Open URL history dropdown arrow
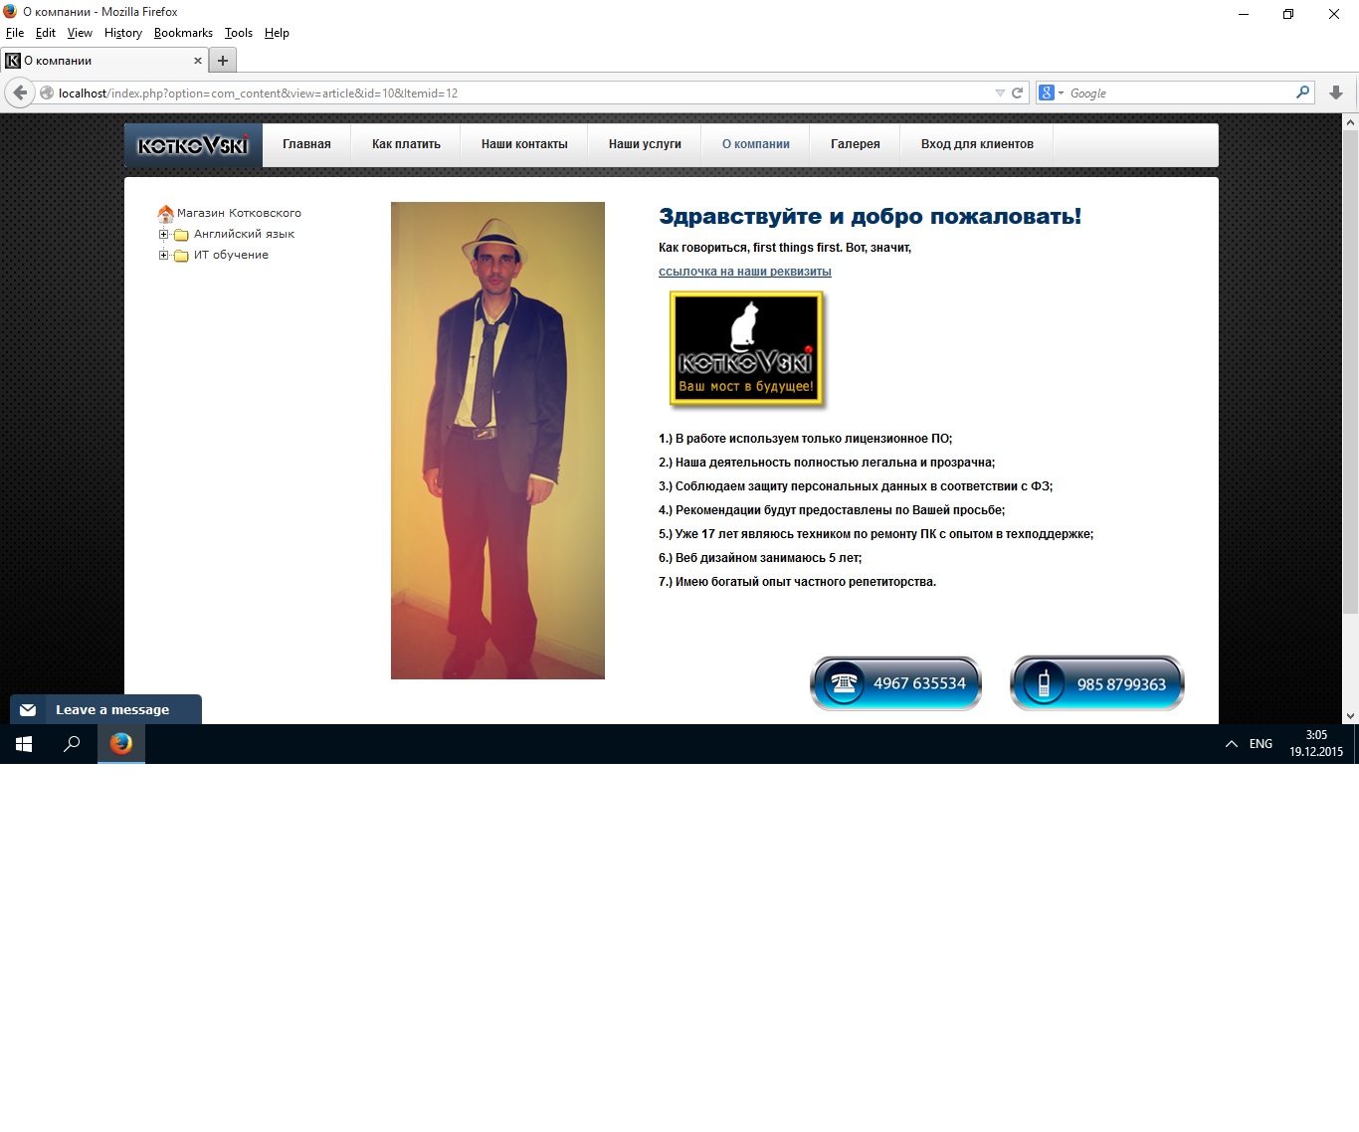 [x=1000, y=93]
